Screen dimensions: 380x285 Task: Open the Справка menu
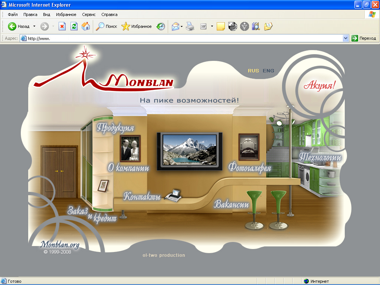point(109,14)
